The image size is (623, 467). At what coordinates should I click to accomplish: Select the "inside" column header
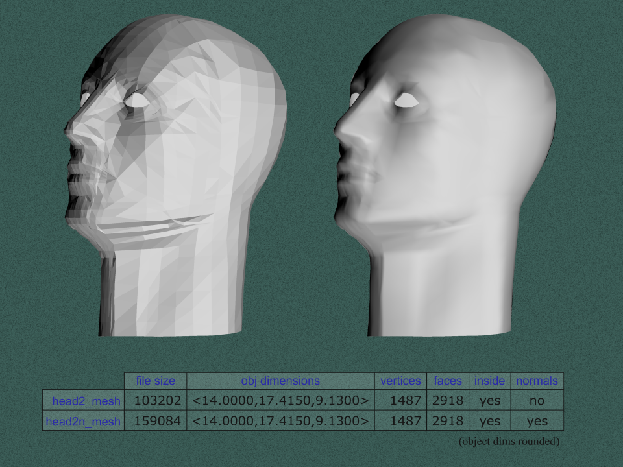pos(489,381)
